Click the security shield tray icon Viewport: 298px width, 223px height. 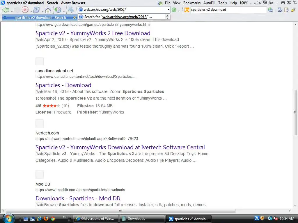click(x=262, y=219)
